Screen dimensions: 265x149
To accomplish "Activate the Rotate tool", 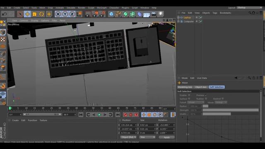I will click(41, 14).
